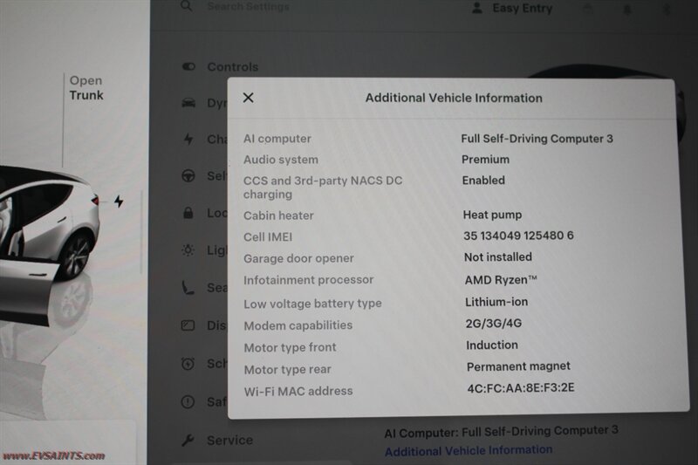Image resolution: width=698 pixels, height=465 pixels.
Task: Tap the Autopilot steering wheel icon
Action: click(x=188, y=176)
